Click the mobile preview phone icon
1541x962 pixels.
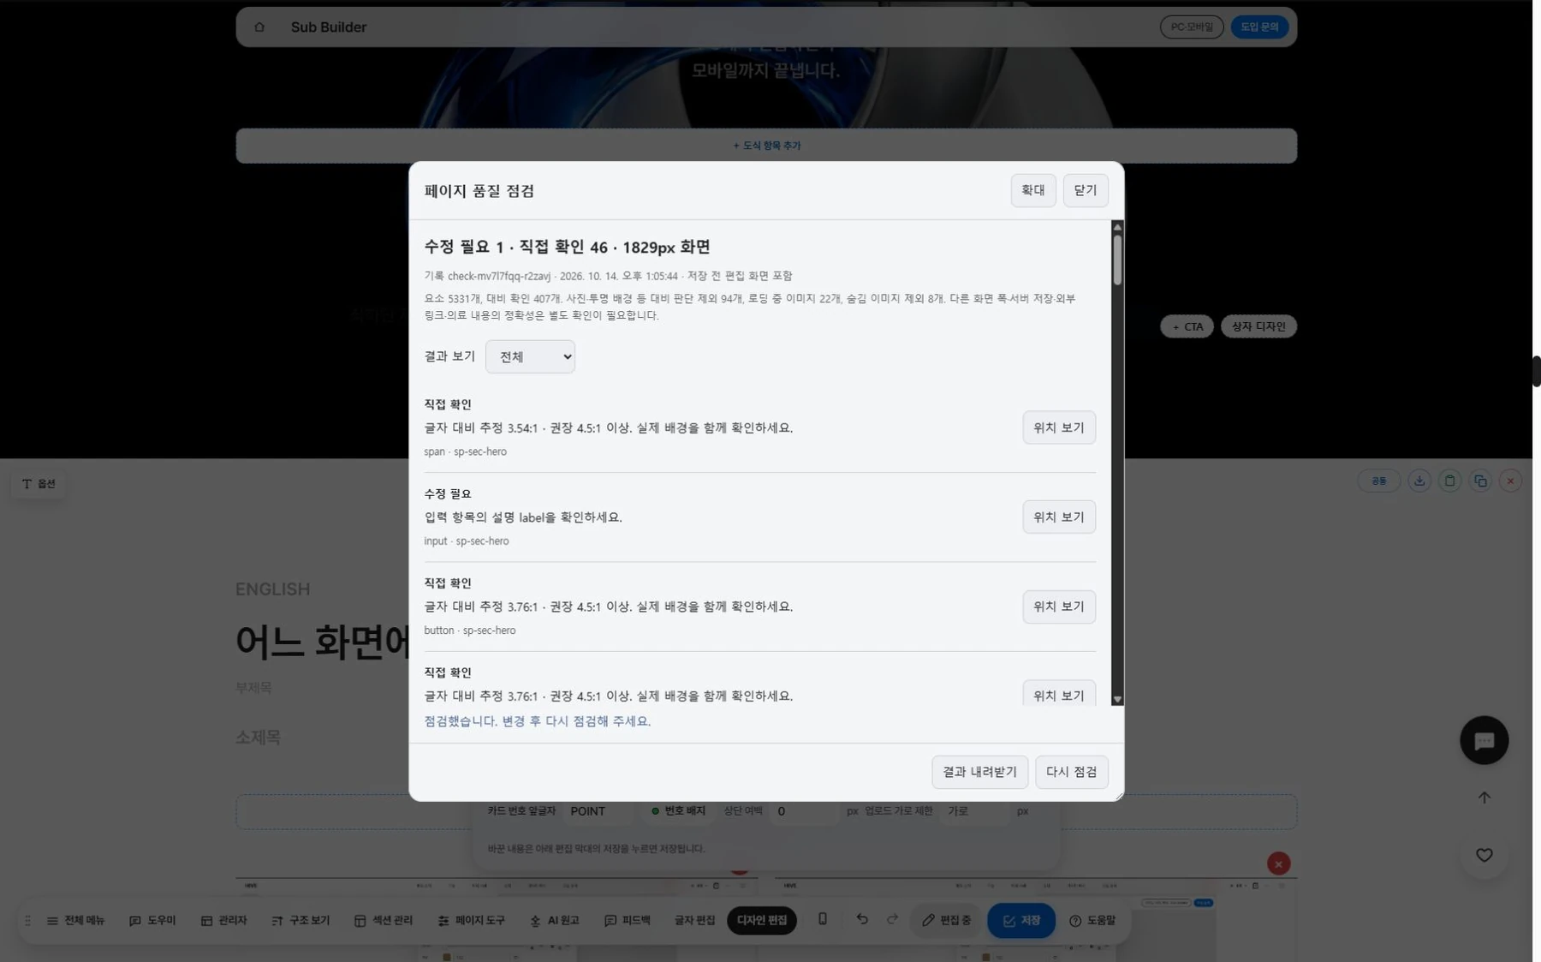pos(822,919)
